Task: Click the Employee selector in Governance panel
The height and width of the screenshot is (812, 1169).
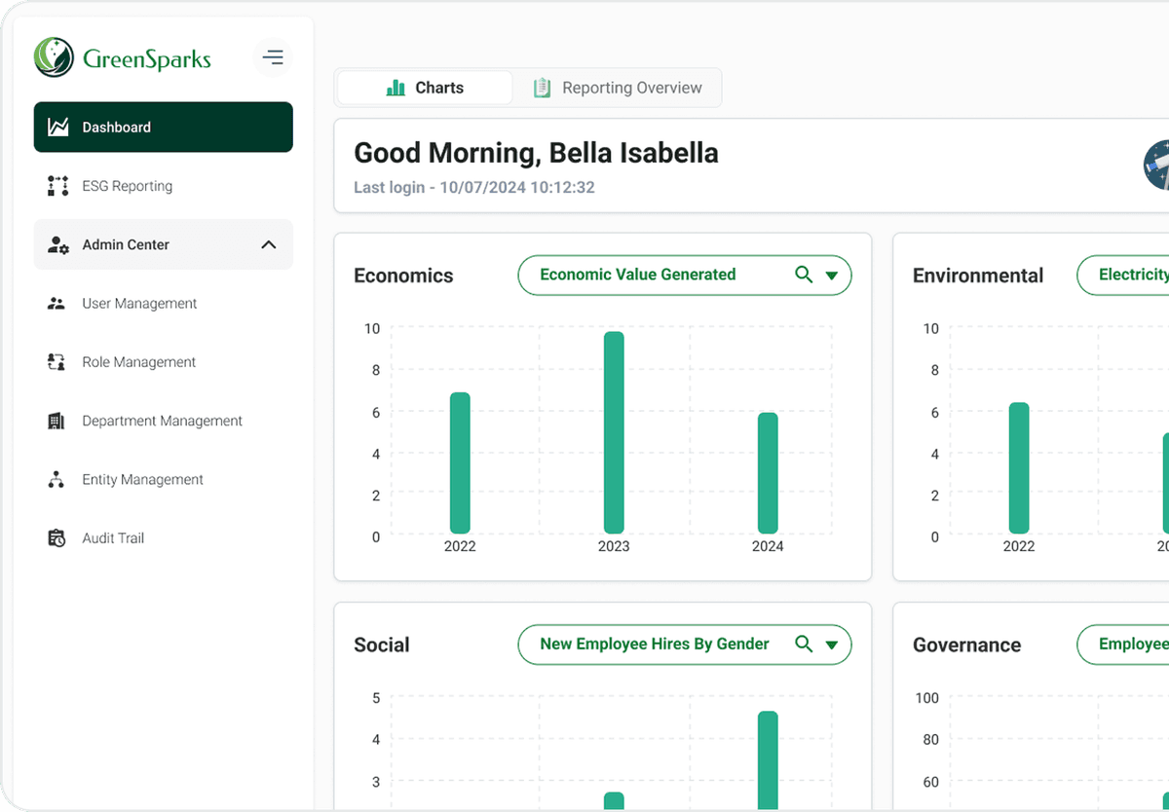Action: click(1142, 645)
